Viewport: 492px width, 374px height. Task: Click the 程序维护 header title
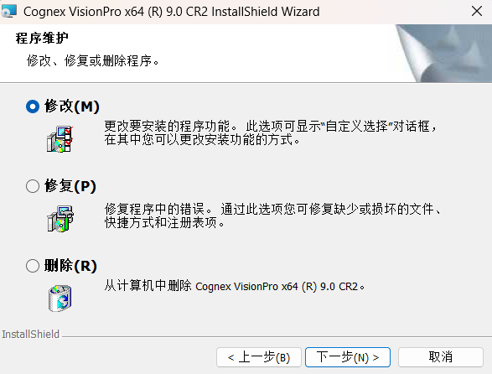click(42, 38)
